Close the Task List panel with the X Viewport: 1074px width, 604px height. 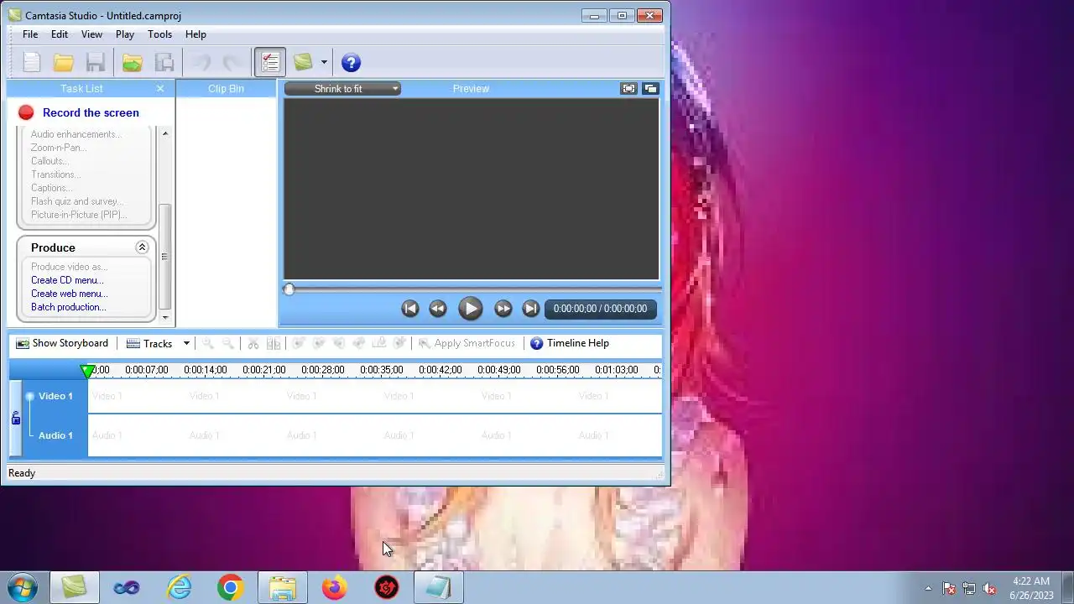pos(160,88)
